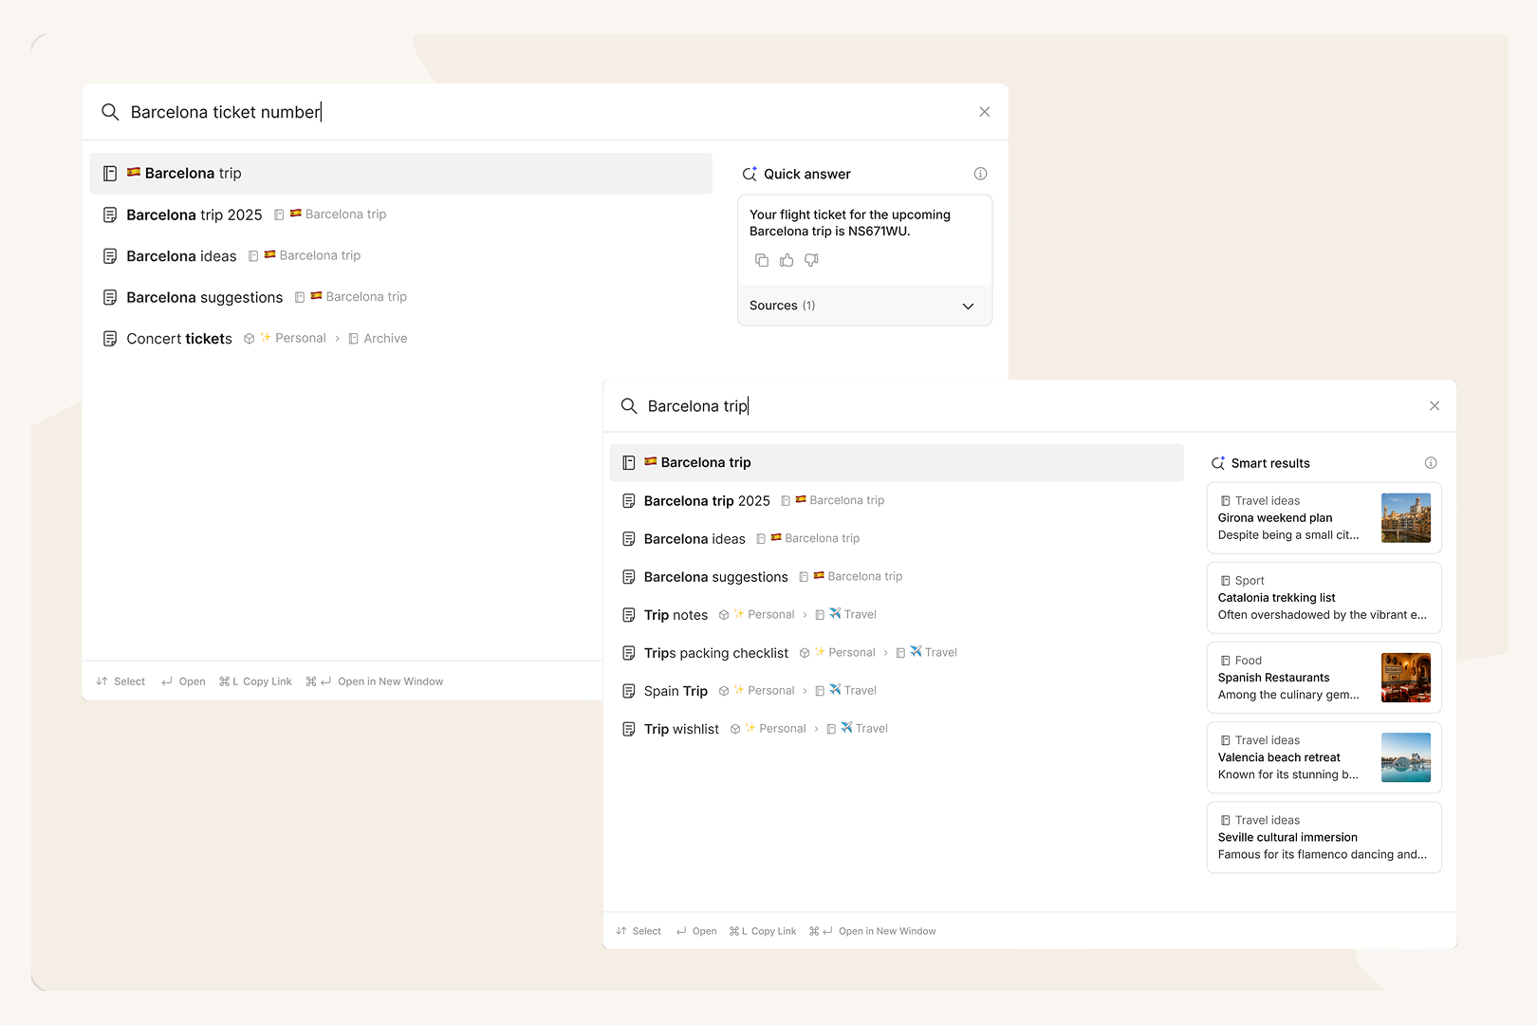Click the Valencia beach retreat thumbnail

pyautogui.click(x=1405, y=757)
